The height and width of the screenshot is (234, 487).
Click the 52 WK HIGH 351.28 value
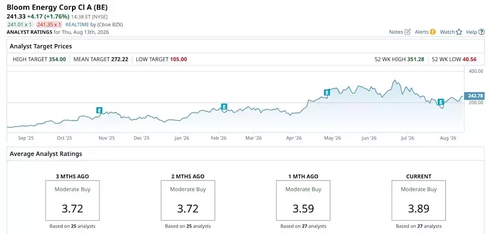pyautogui.click(x=415, y=59)
